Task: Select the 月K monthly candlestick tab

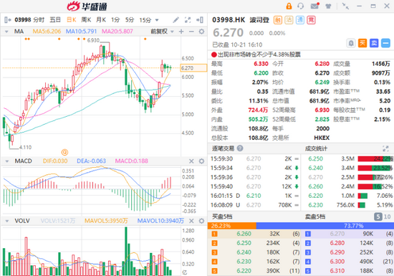Action: tap(101, 20)
